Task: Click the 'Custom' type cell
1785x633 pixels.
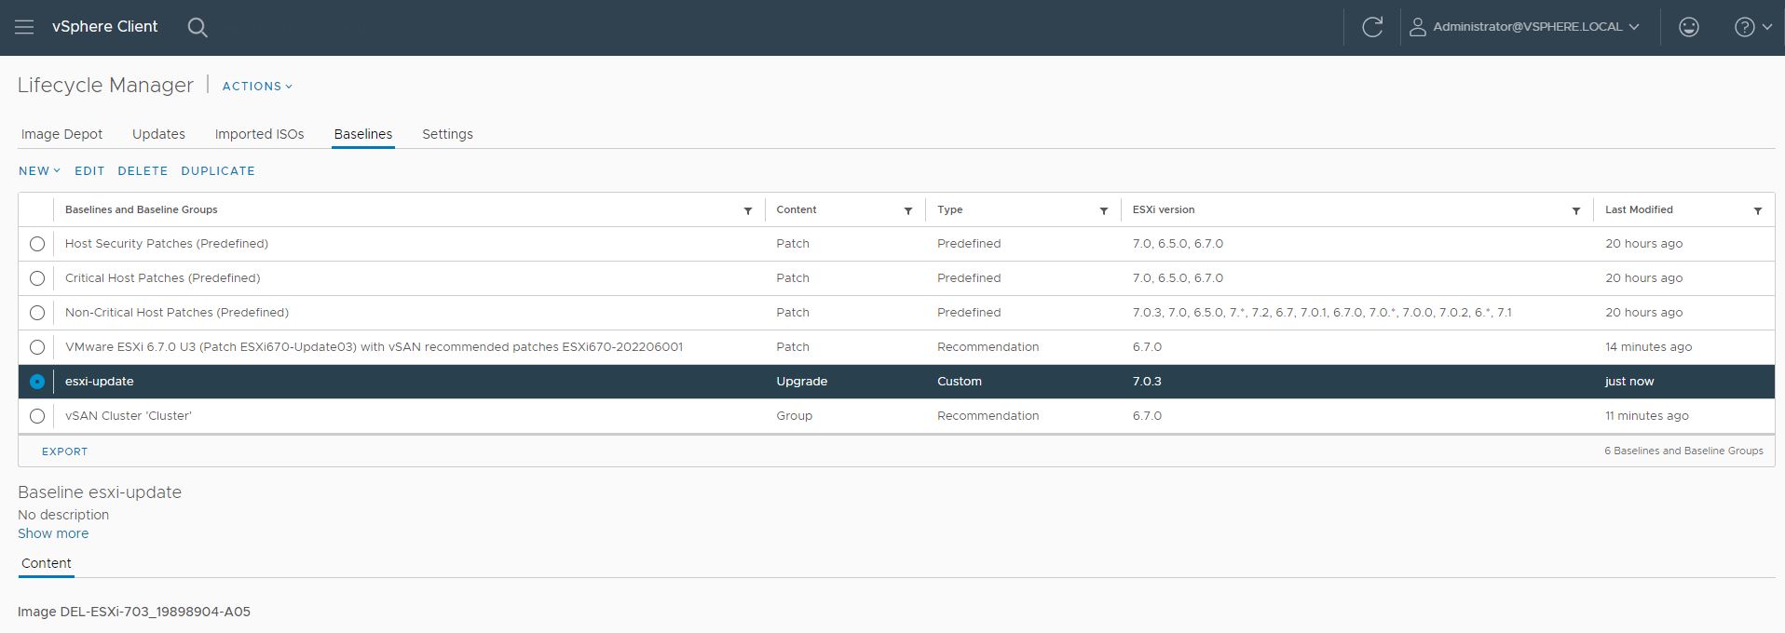Action: (x=960, y=382)
